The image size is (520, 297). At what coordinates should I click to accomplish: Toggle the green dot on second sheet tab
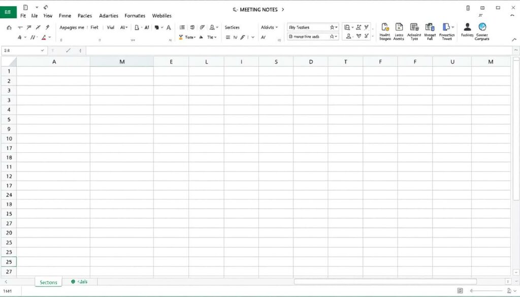(73, 281)
